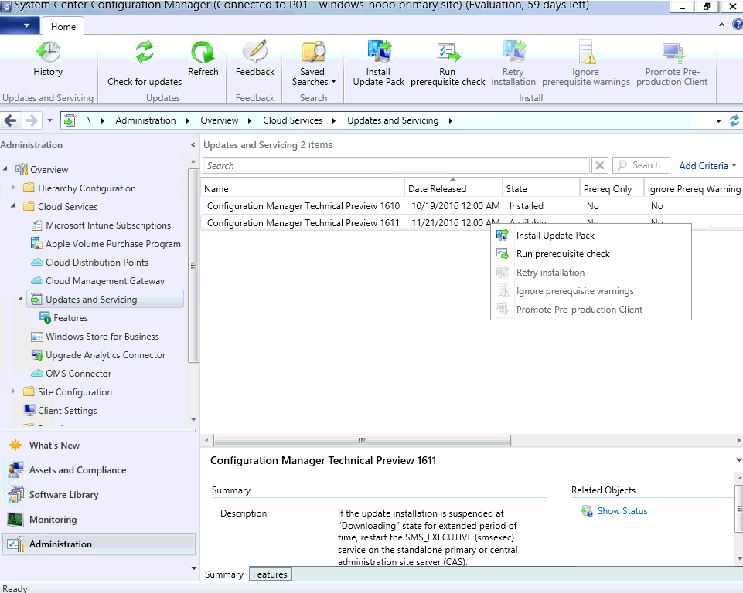
Task: Choose Install Update Pack from context menu
Action: 591,236
